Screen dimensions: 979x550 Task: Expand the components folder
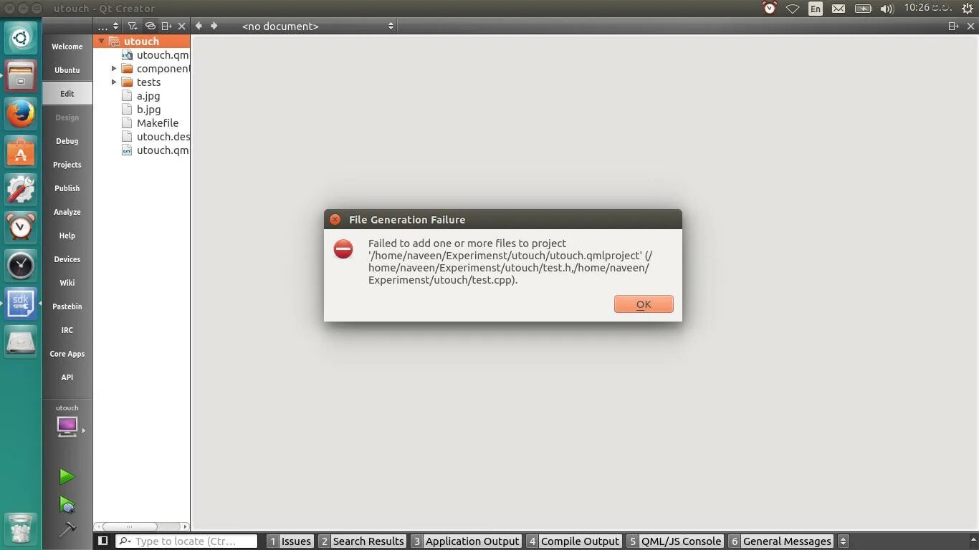point(113,69)
